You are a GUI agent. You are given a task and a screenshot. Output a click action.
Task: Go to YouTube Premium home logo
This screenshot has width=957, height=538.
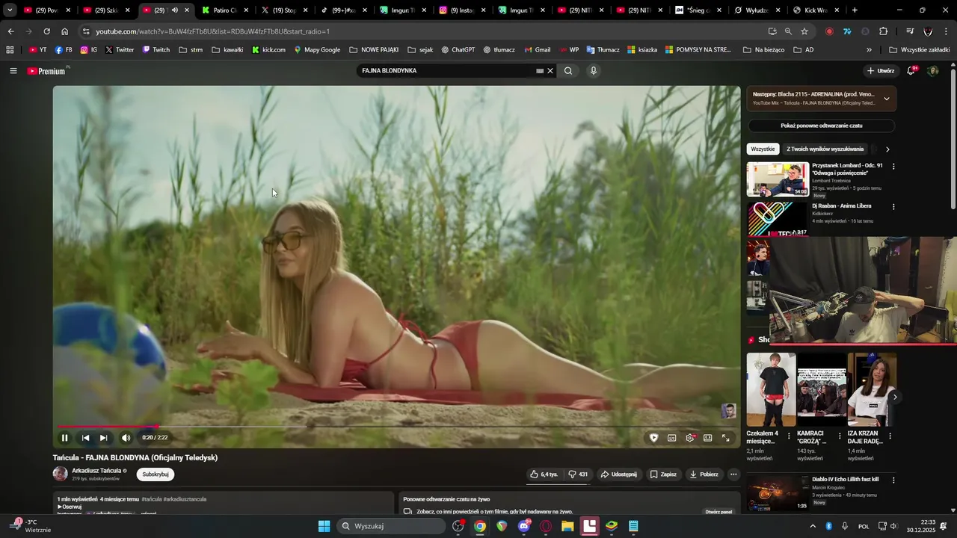pos(46,71)
